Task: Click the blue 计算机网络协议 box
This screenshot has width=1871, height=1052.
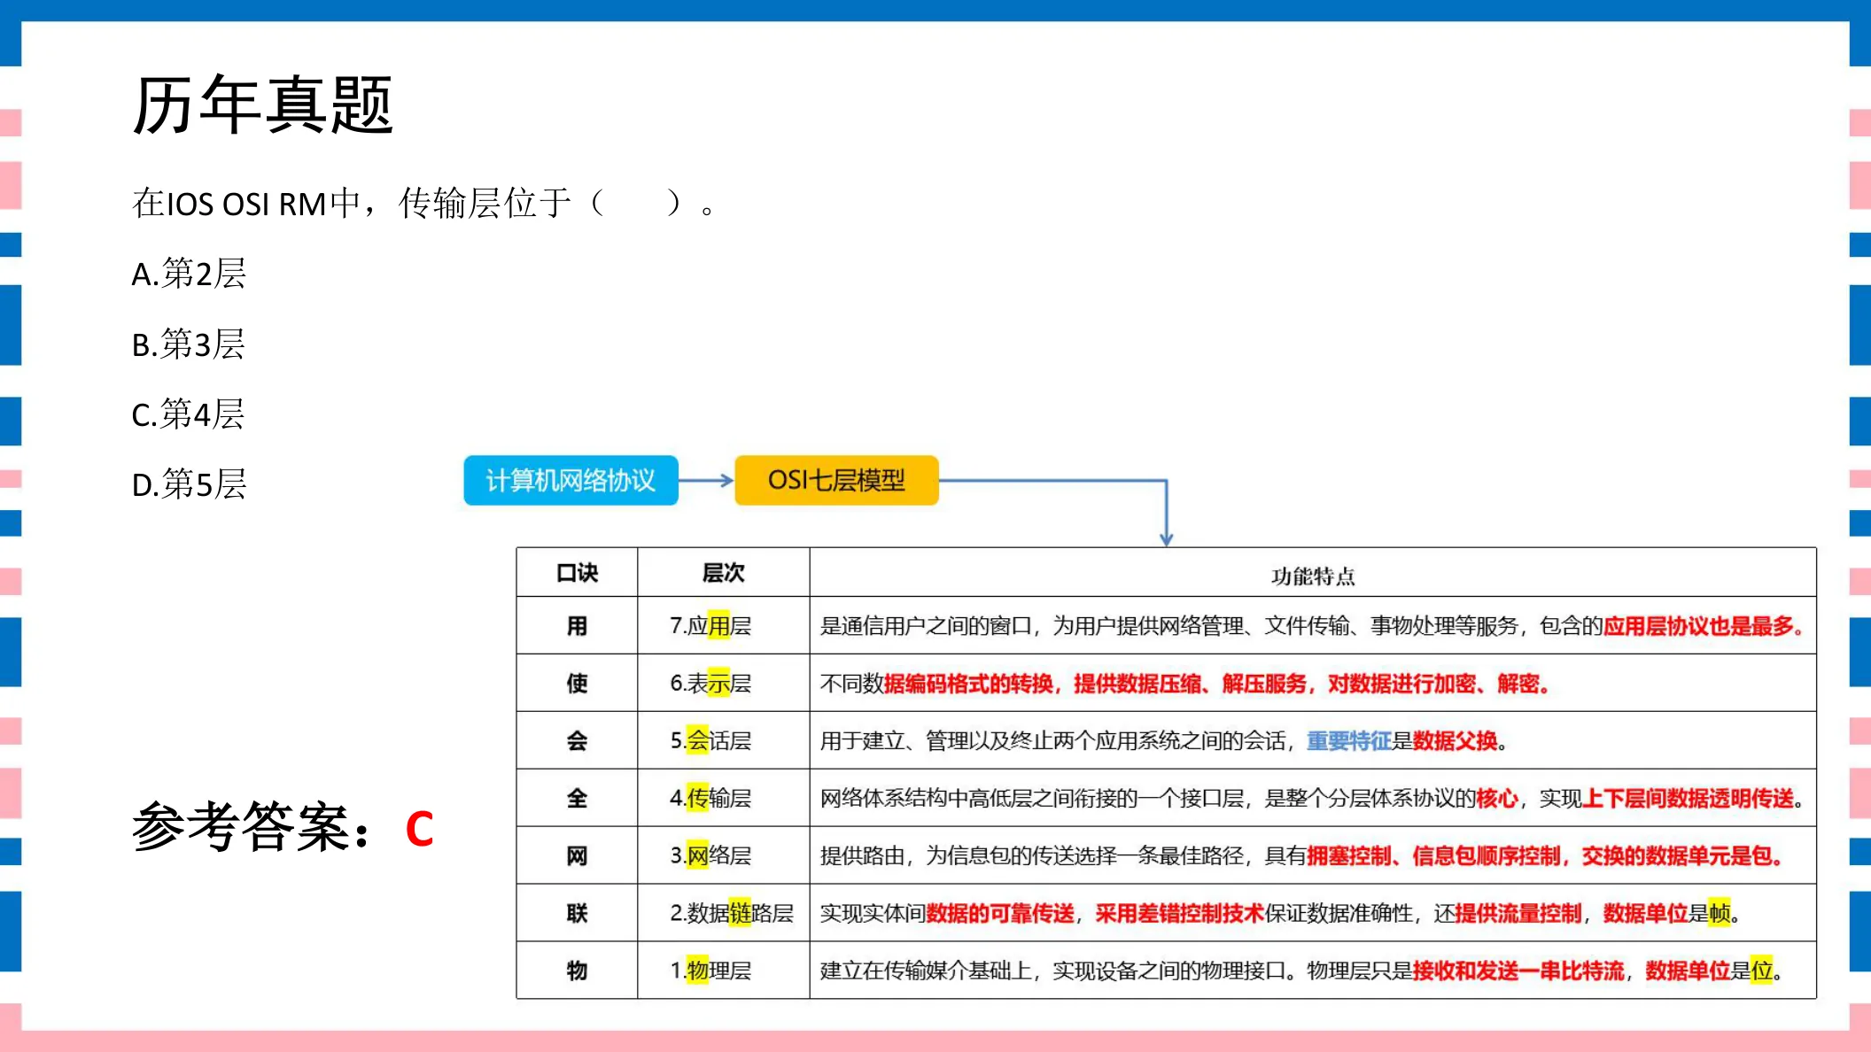Action: [571, 481]
